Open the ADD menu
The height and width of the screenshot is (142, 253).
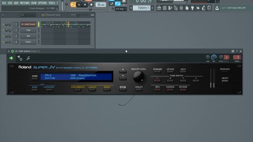16,3
